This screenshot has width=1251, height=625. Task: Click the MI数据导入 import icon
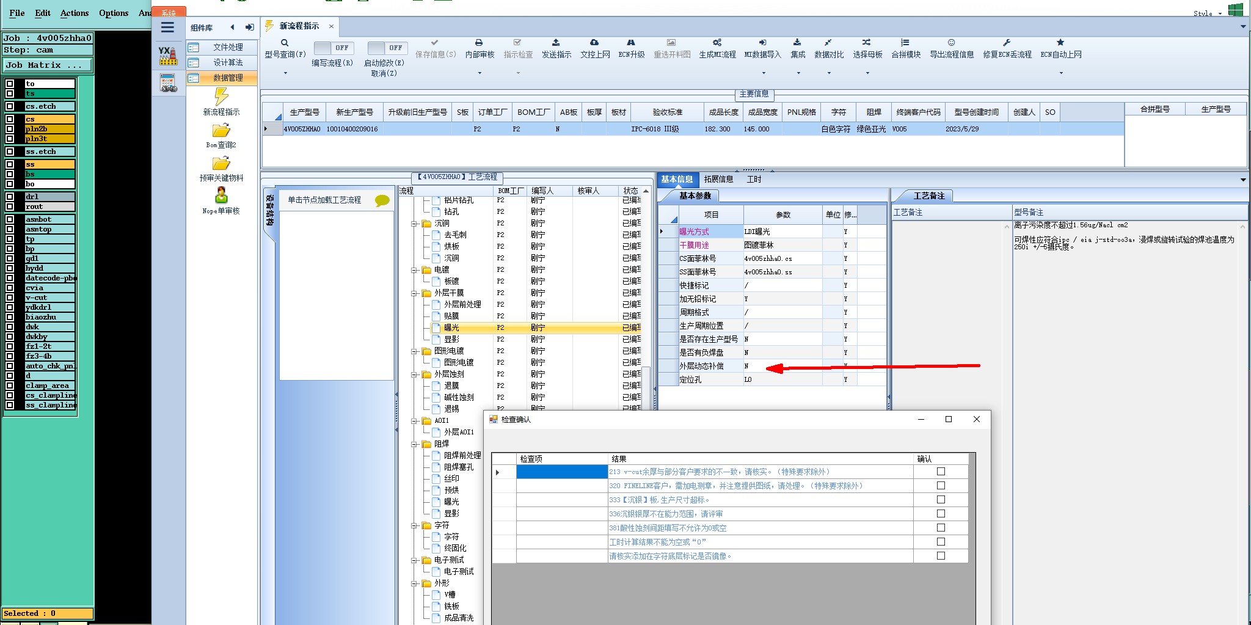(762, 43)
